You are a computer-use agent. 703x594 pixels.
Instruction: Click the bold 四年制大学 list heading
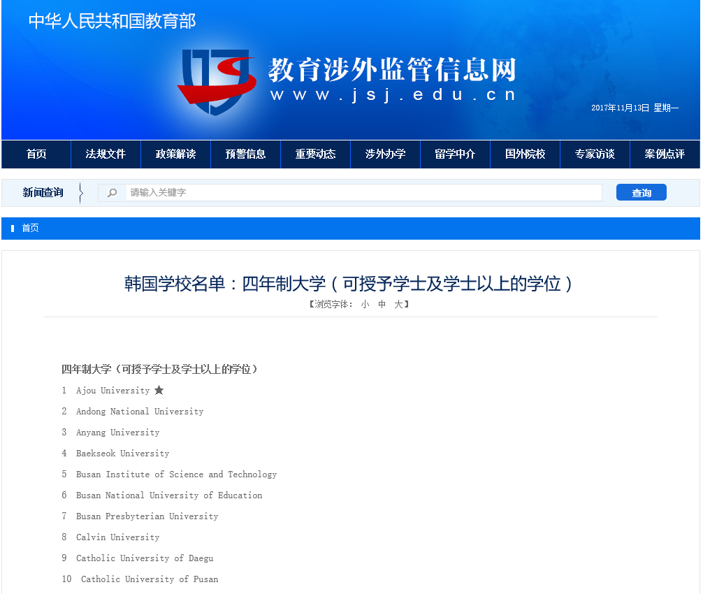[x=159, y=370]
